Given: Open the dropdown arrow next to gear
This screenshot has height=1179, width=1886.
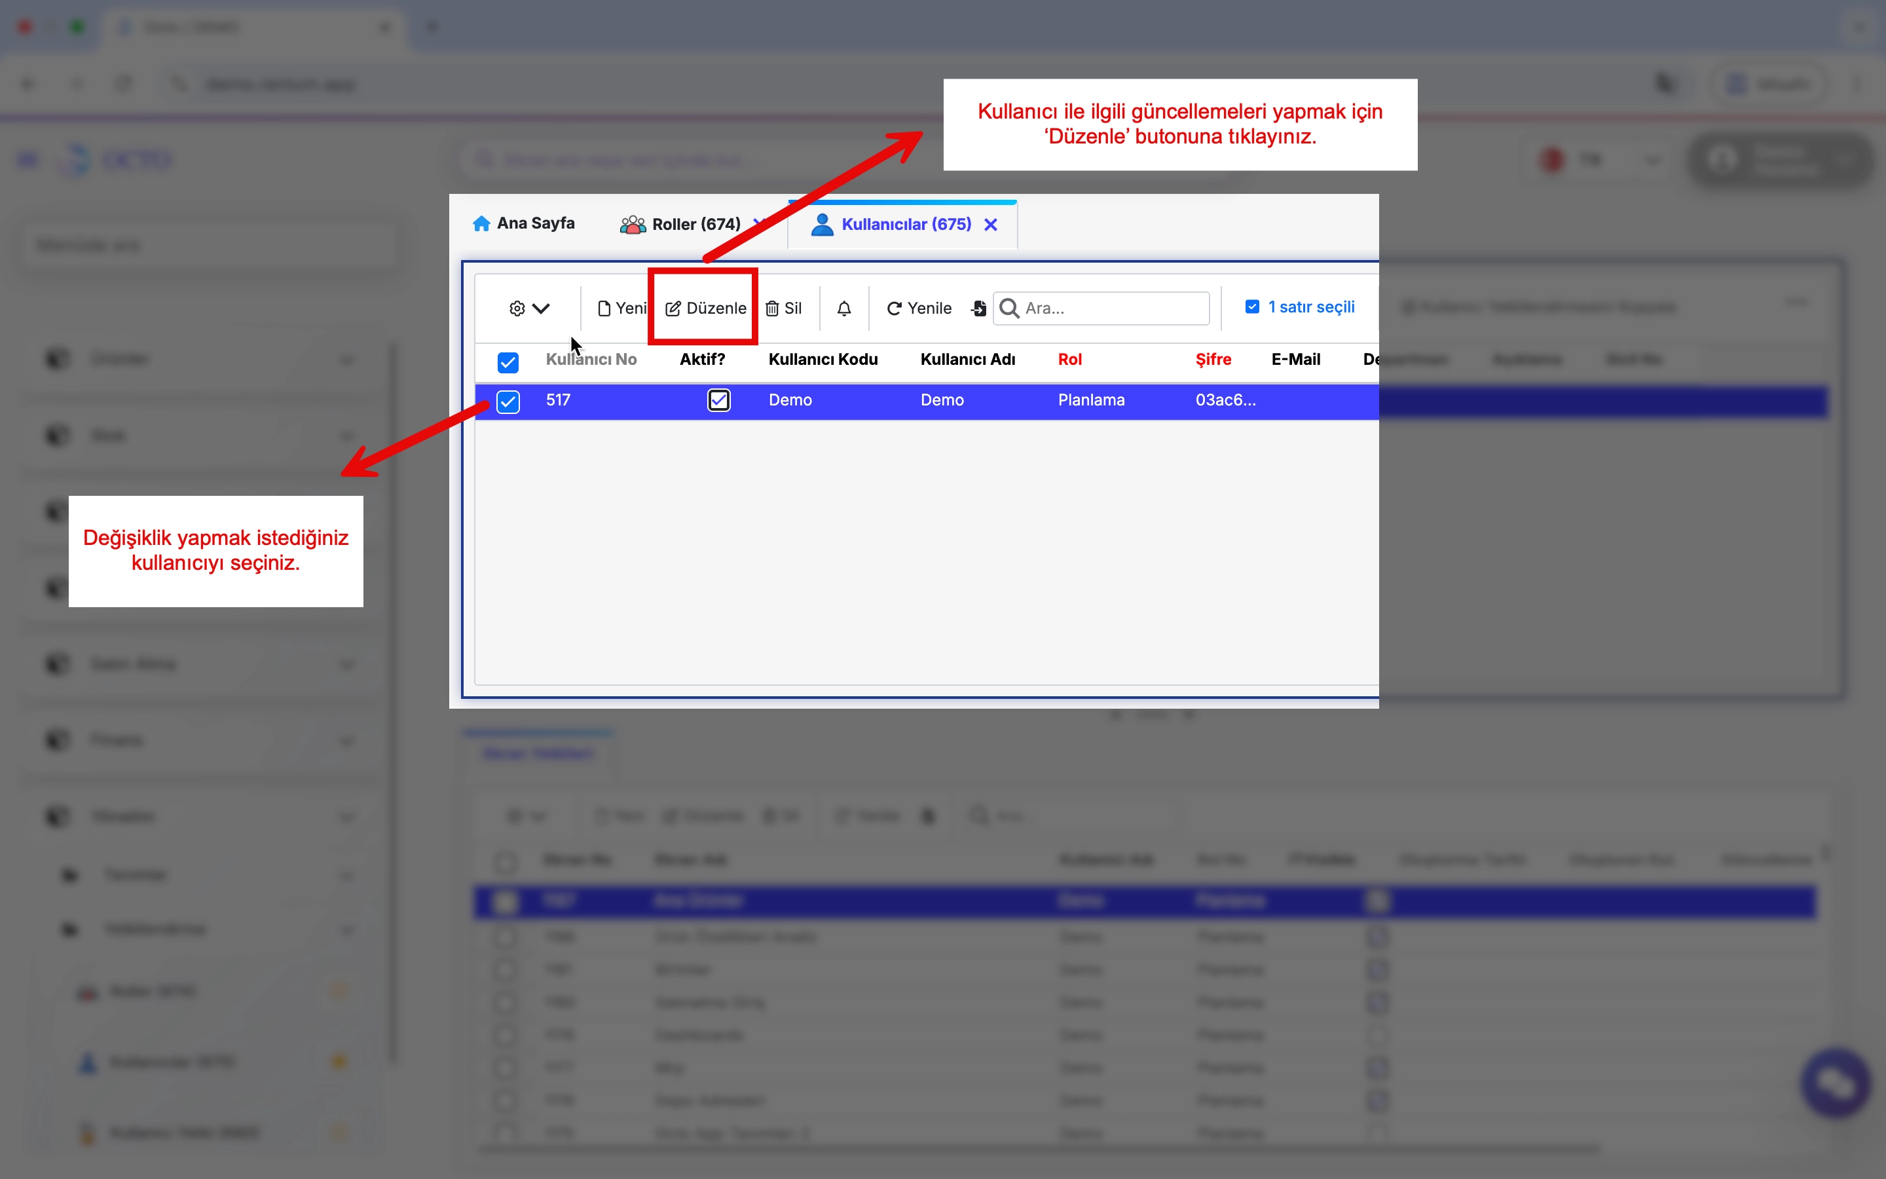Looking at the screenshot, I should tap(541, 309).
